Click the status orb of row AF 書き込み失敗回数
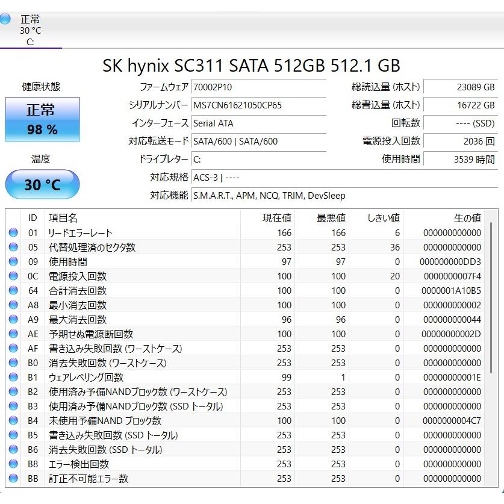 pos(13,348)
